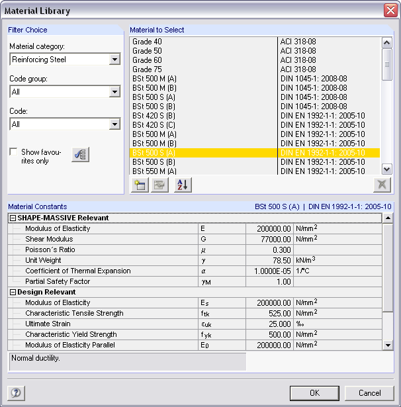Sort materials with the A-Z icon

pos(183,185)
